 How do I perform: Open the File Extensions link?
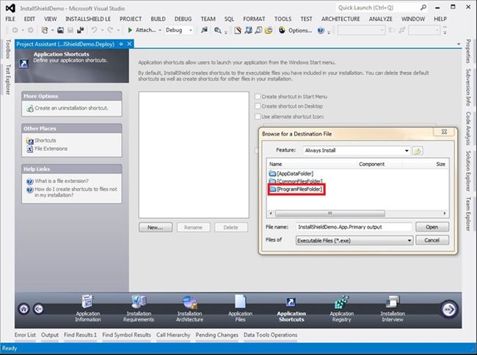click(51, 149)
